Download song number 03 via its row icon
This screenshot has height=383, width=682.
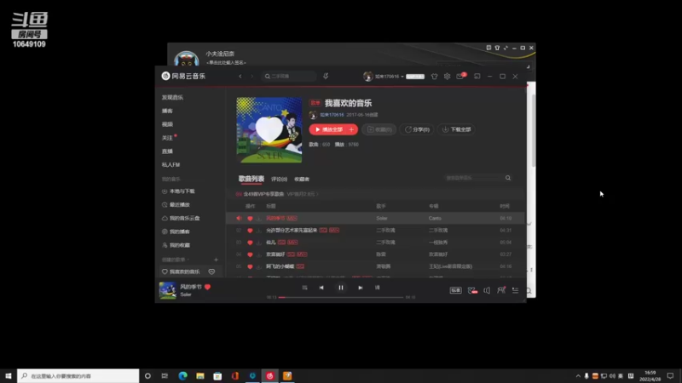pyautogui.click(x=259, y=243)
